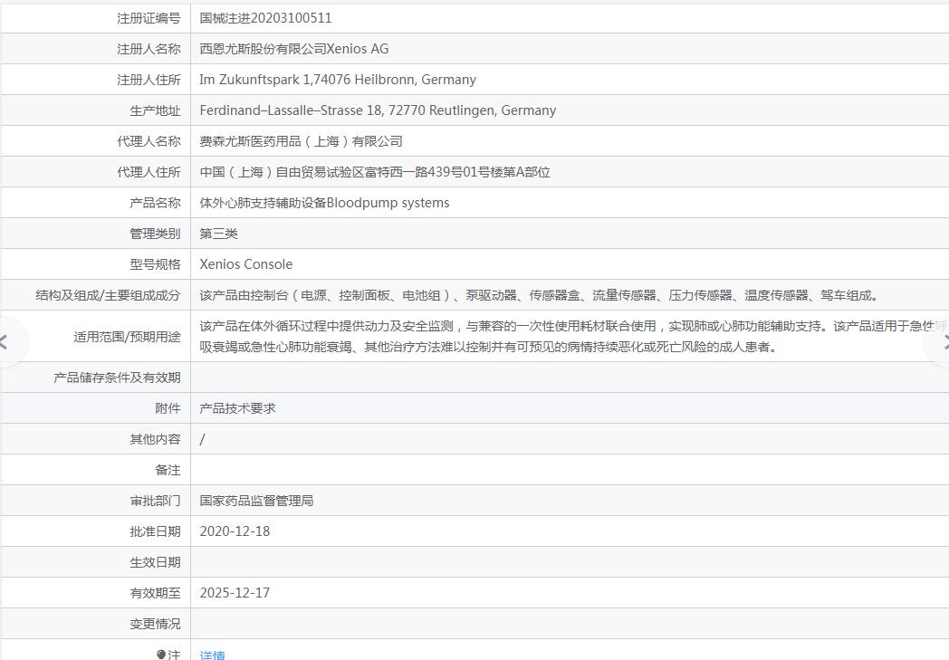Click the 生产地址 label

coord(155,110)
